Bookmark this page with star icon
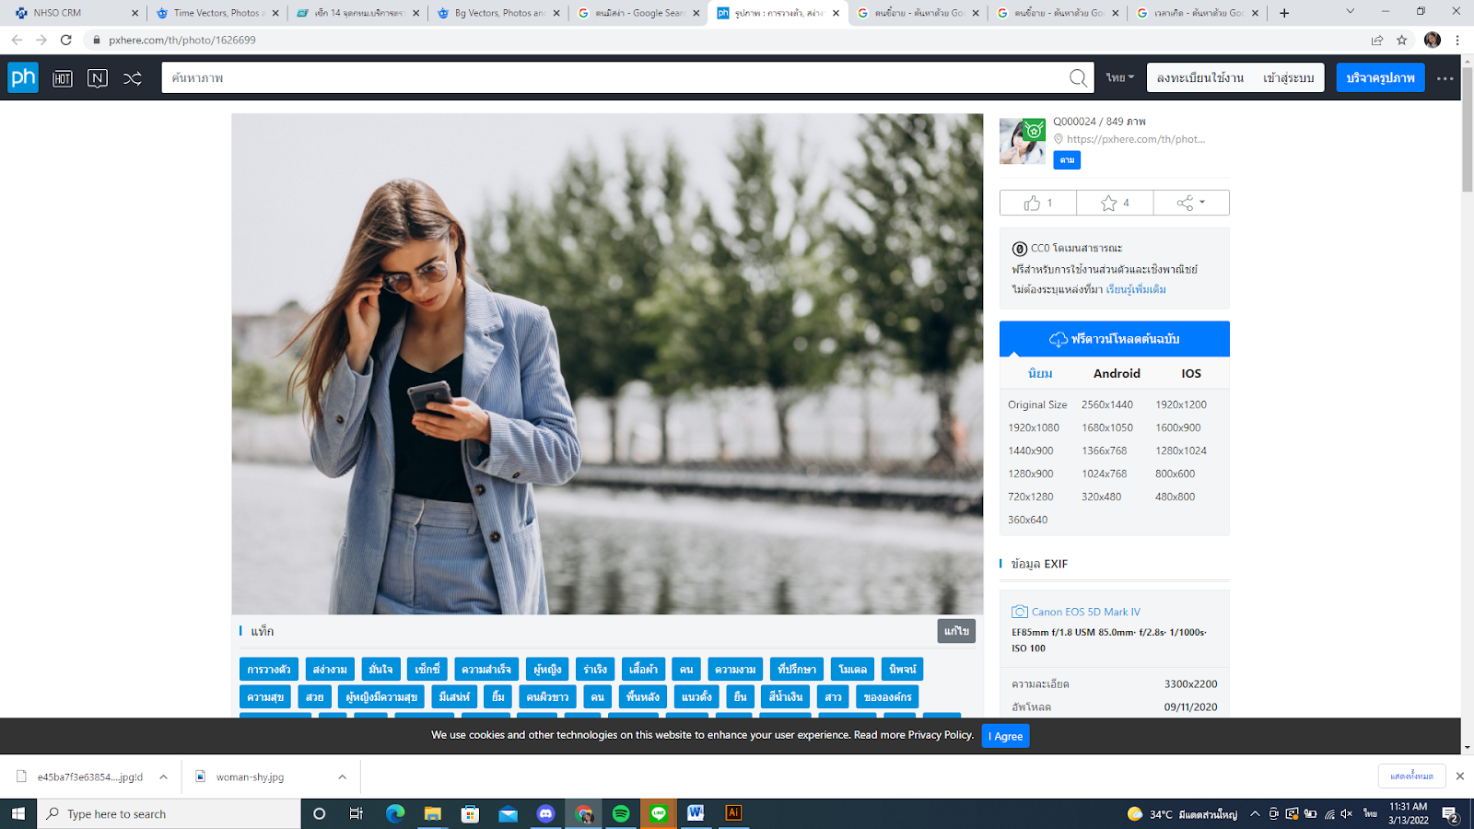 click(x=1401, y=40)
